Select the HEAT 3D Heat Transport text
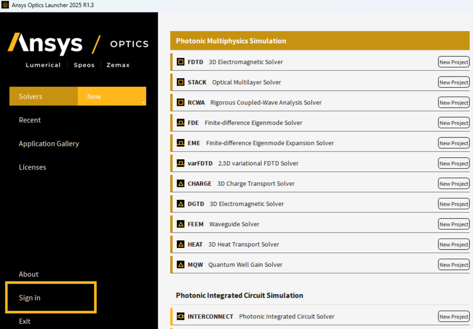Screen dimensions: 473x329 [234, 244]
